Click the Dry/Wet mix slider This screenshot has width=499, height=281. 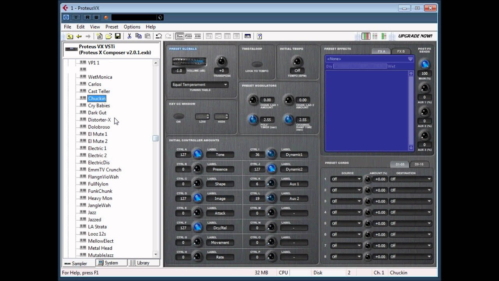click(360, 66)
